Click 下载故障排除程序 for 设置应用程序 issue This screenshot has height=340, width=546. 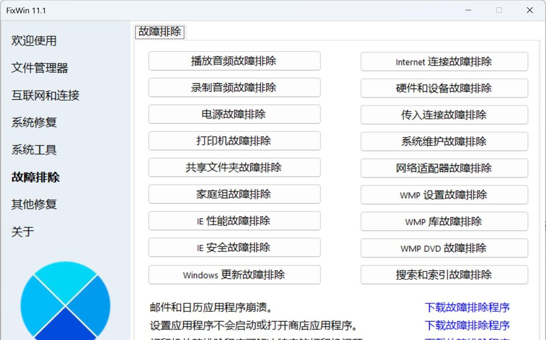[467, 325]
